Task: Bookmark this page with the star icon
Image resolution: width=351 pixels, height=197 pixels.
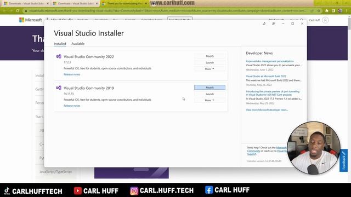Action: tap(319, 11)
